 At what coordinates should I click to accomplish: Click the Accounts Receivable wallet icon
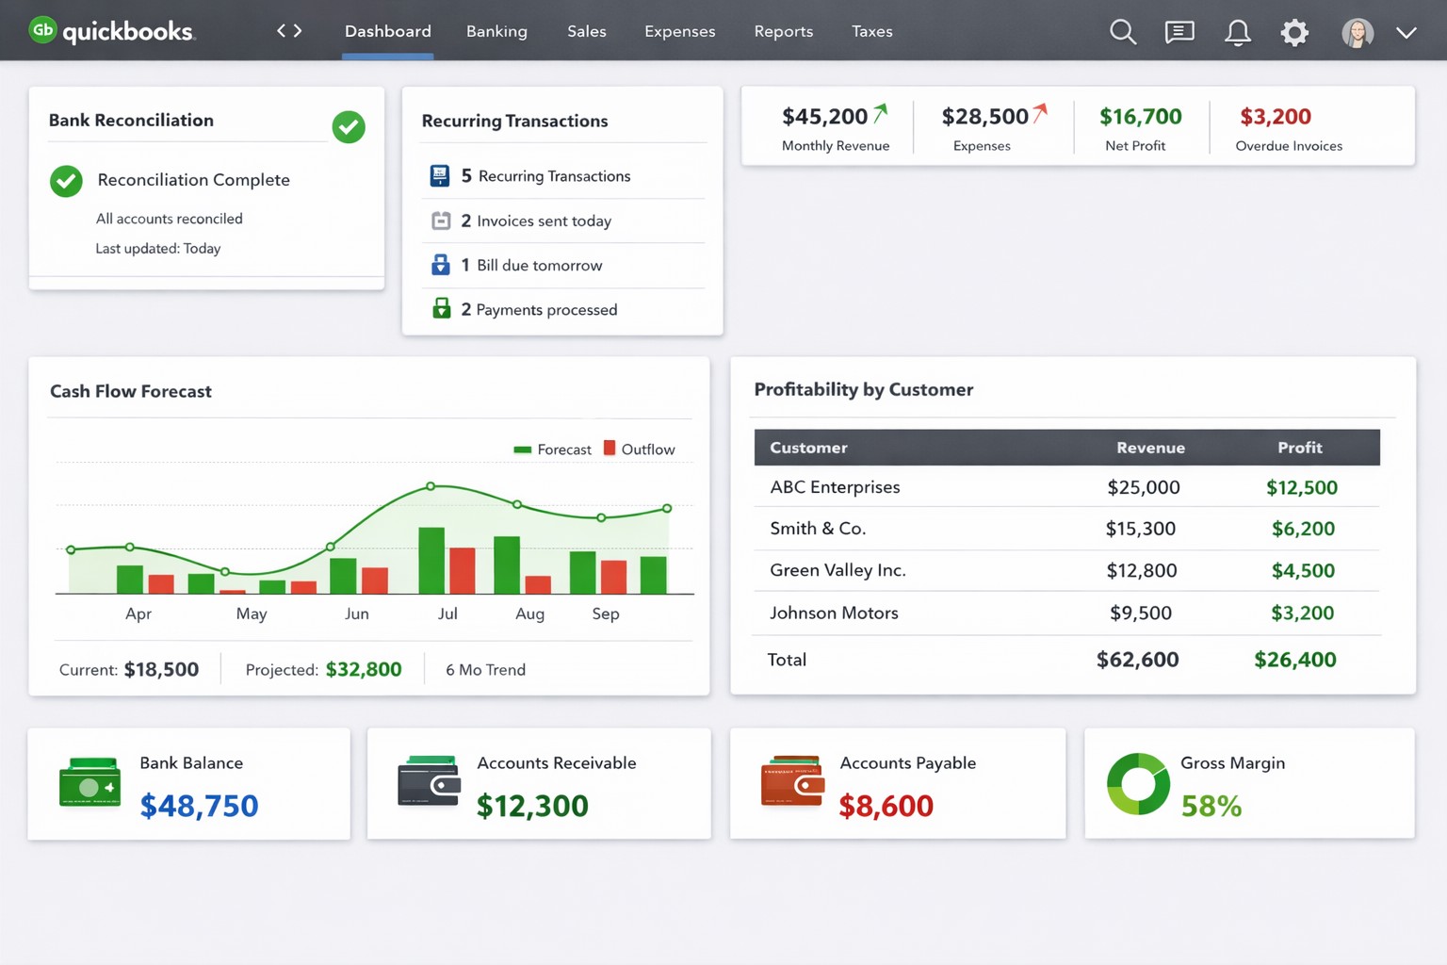tap(429, 781)
